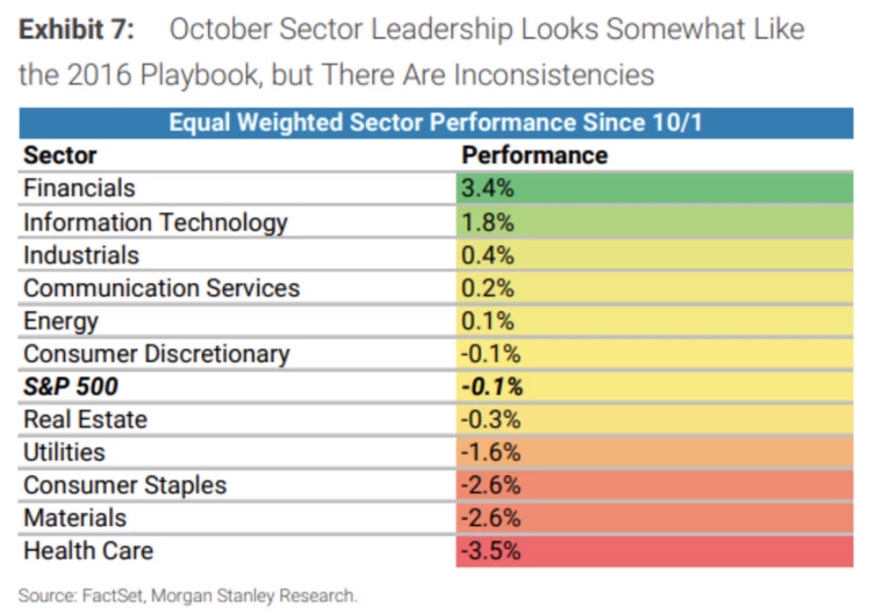Click the Utilities sector label
This screenshot has height=615, width=877.
click(x=64, y=452)
